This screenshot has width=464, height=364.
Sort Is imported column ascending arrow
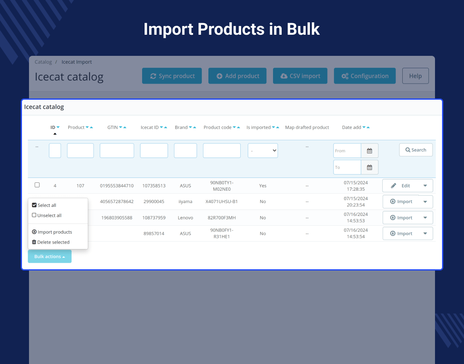point(278,127)
